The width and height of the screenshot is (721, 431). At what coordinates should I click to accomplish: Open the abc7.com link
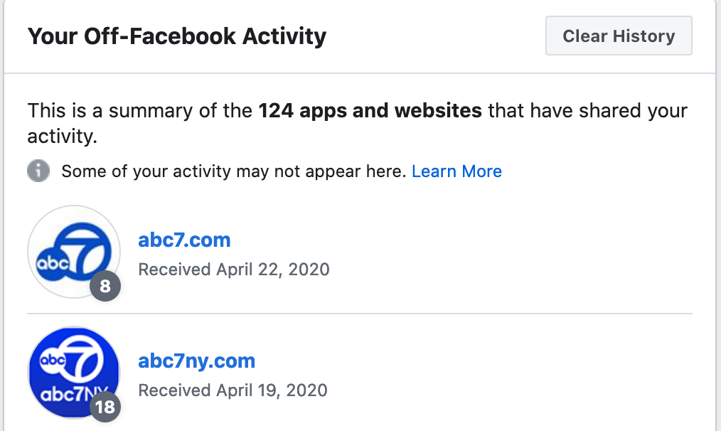click(184, 240)
